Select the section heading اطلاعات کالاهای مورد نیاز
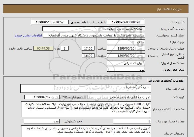 coord(166,81)
